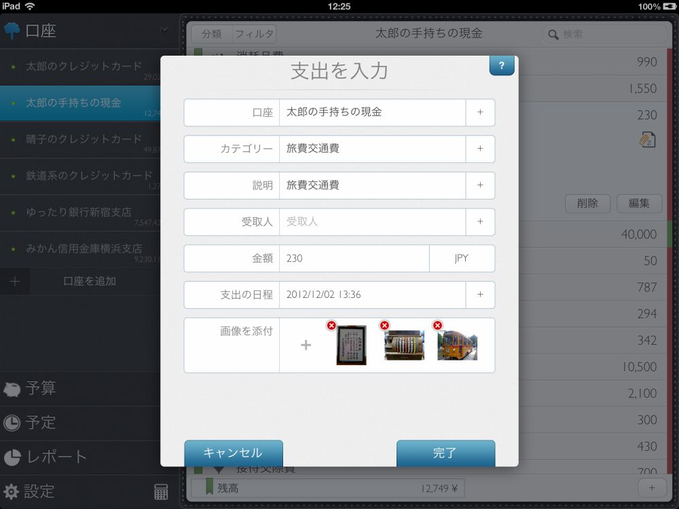Click the 完了 done button
This screenshot has width=679, height=509.
(x=445, y=453)
